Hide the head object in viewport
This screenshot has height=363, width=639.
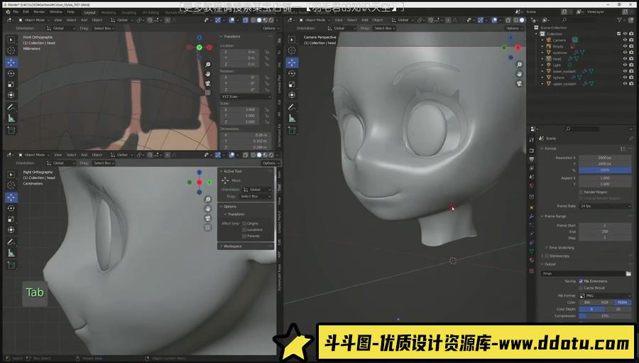[x=625, y=59]
